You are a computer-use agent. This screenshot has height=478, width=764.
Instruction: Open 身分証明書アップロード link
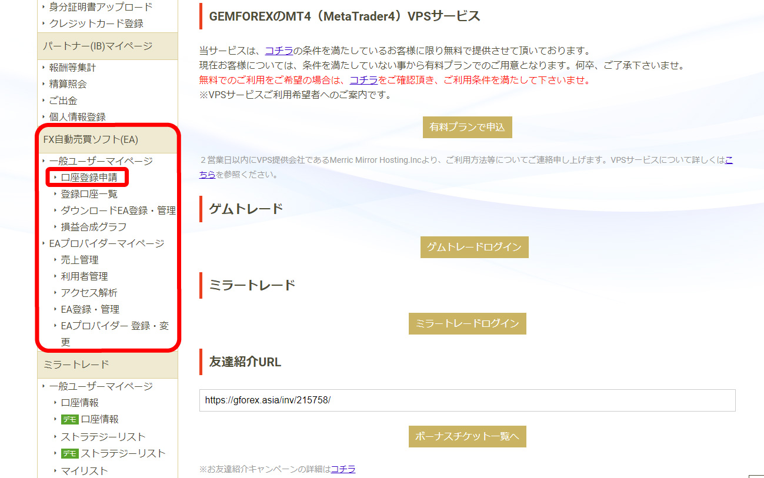click(101, 7)
